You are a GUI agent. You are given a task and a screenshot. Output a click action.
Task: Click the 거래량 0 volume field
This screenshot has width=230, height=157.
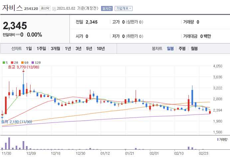click(x=191, y=22)
